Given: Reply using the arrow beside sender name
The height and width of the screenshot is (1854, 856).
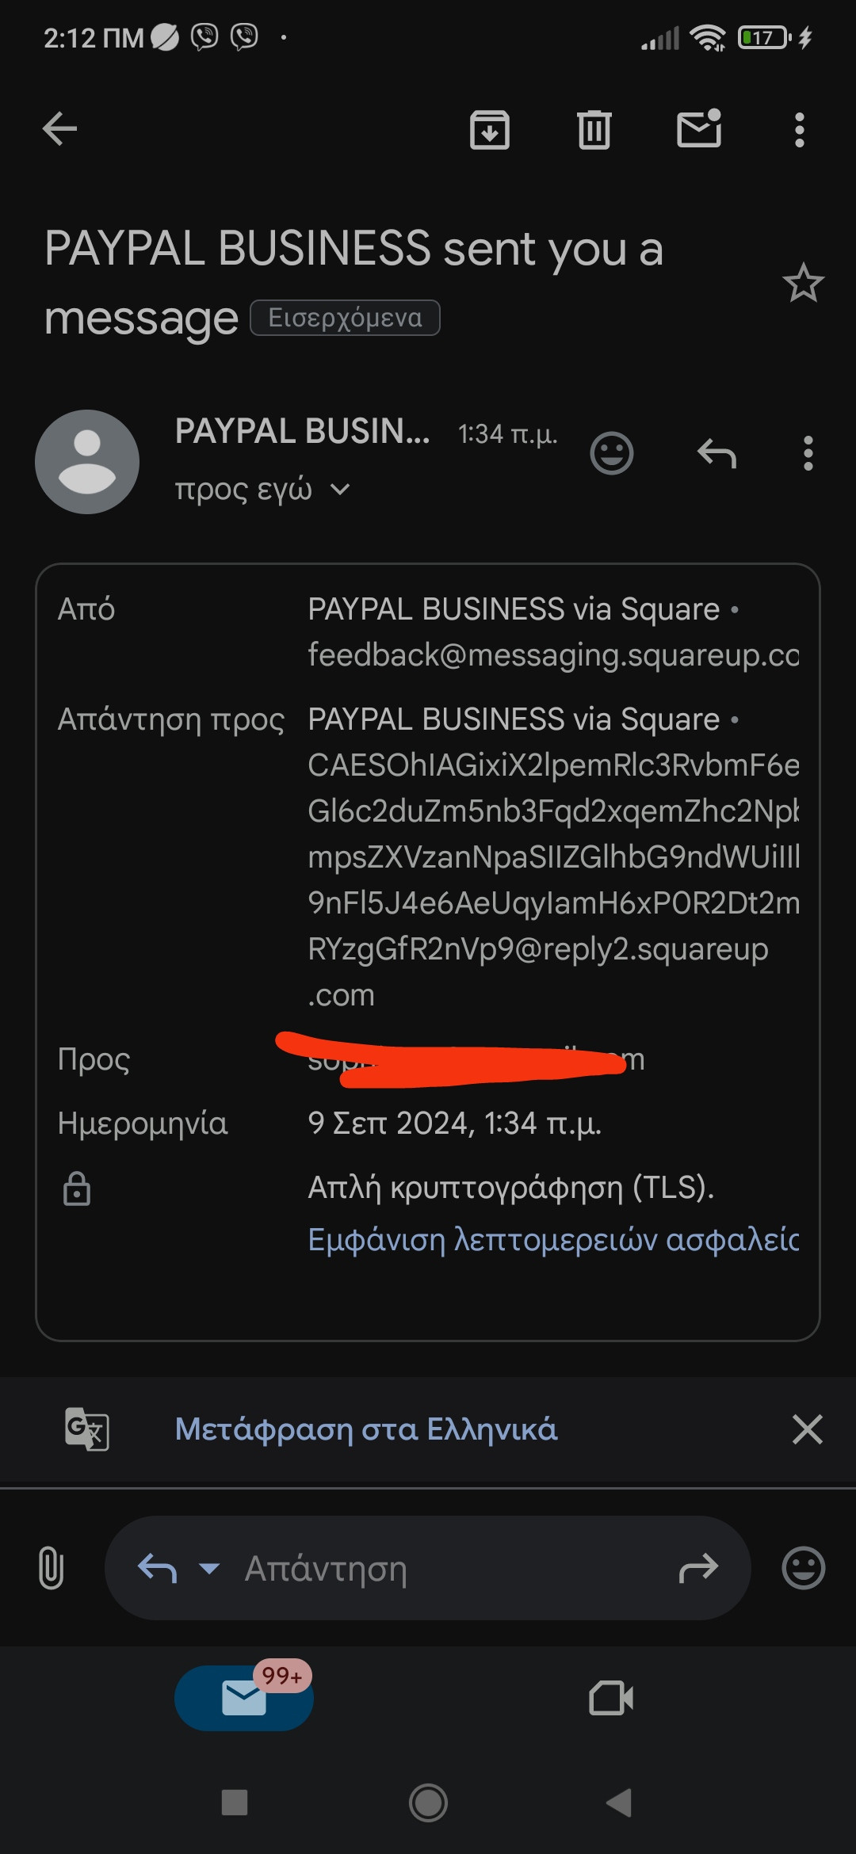Looking at the screenshot, I should click(x=717, y=454).
